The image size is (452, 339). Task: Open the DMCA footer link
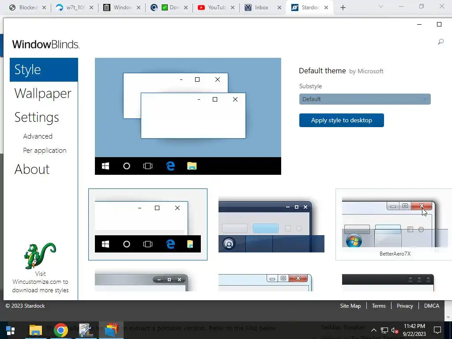(x=432, y=306)
